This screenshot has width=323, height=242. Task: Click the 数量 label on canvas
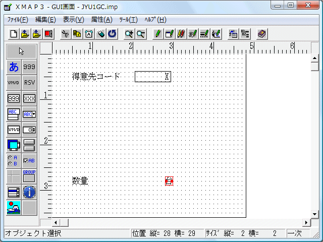(80, 181)
